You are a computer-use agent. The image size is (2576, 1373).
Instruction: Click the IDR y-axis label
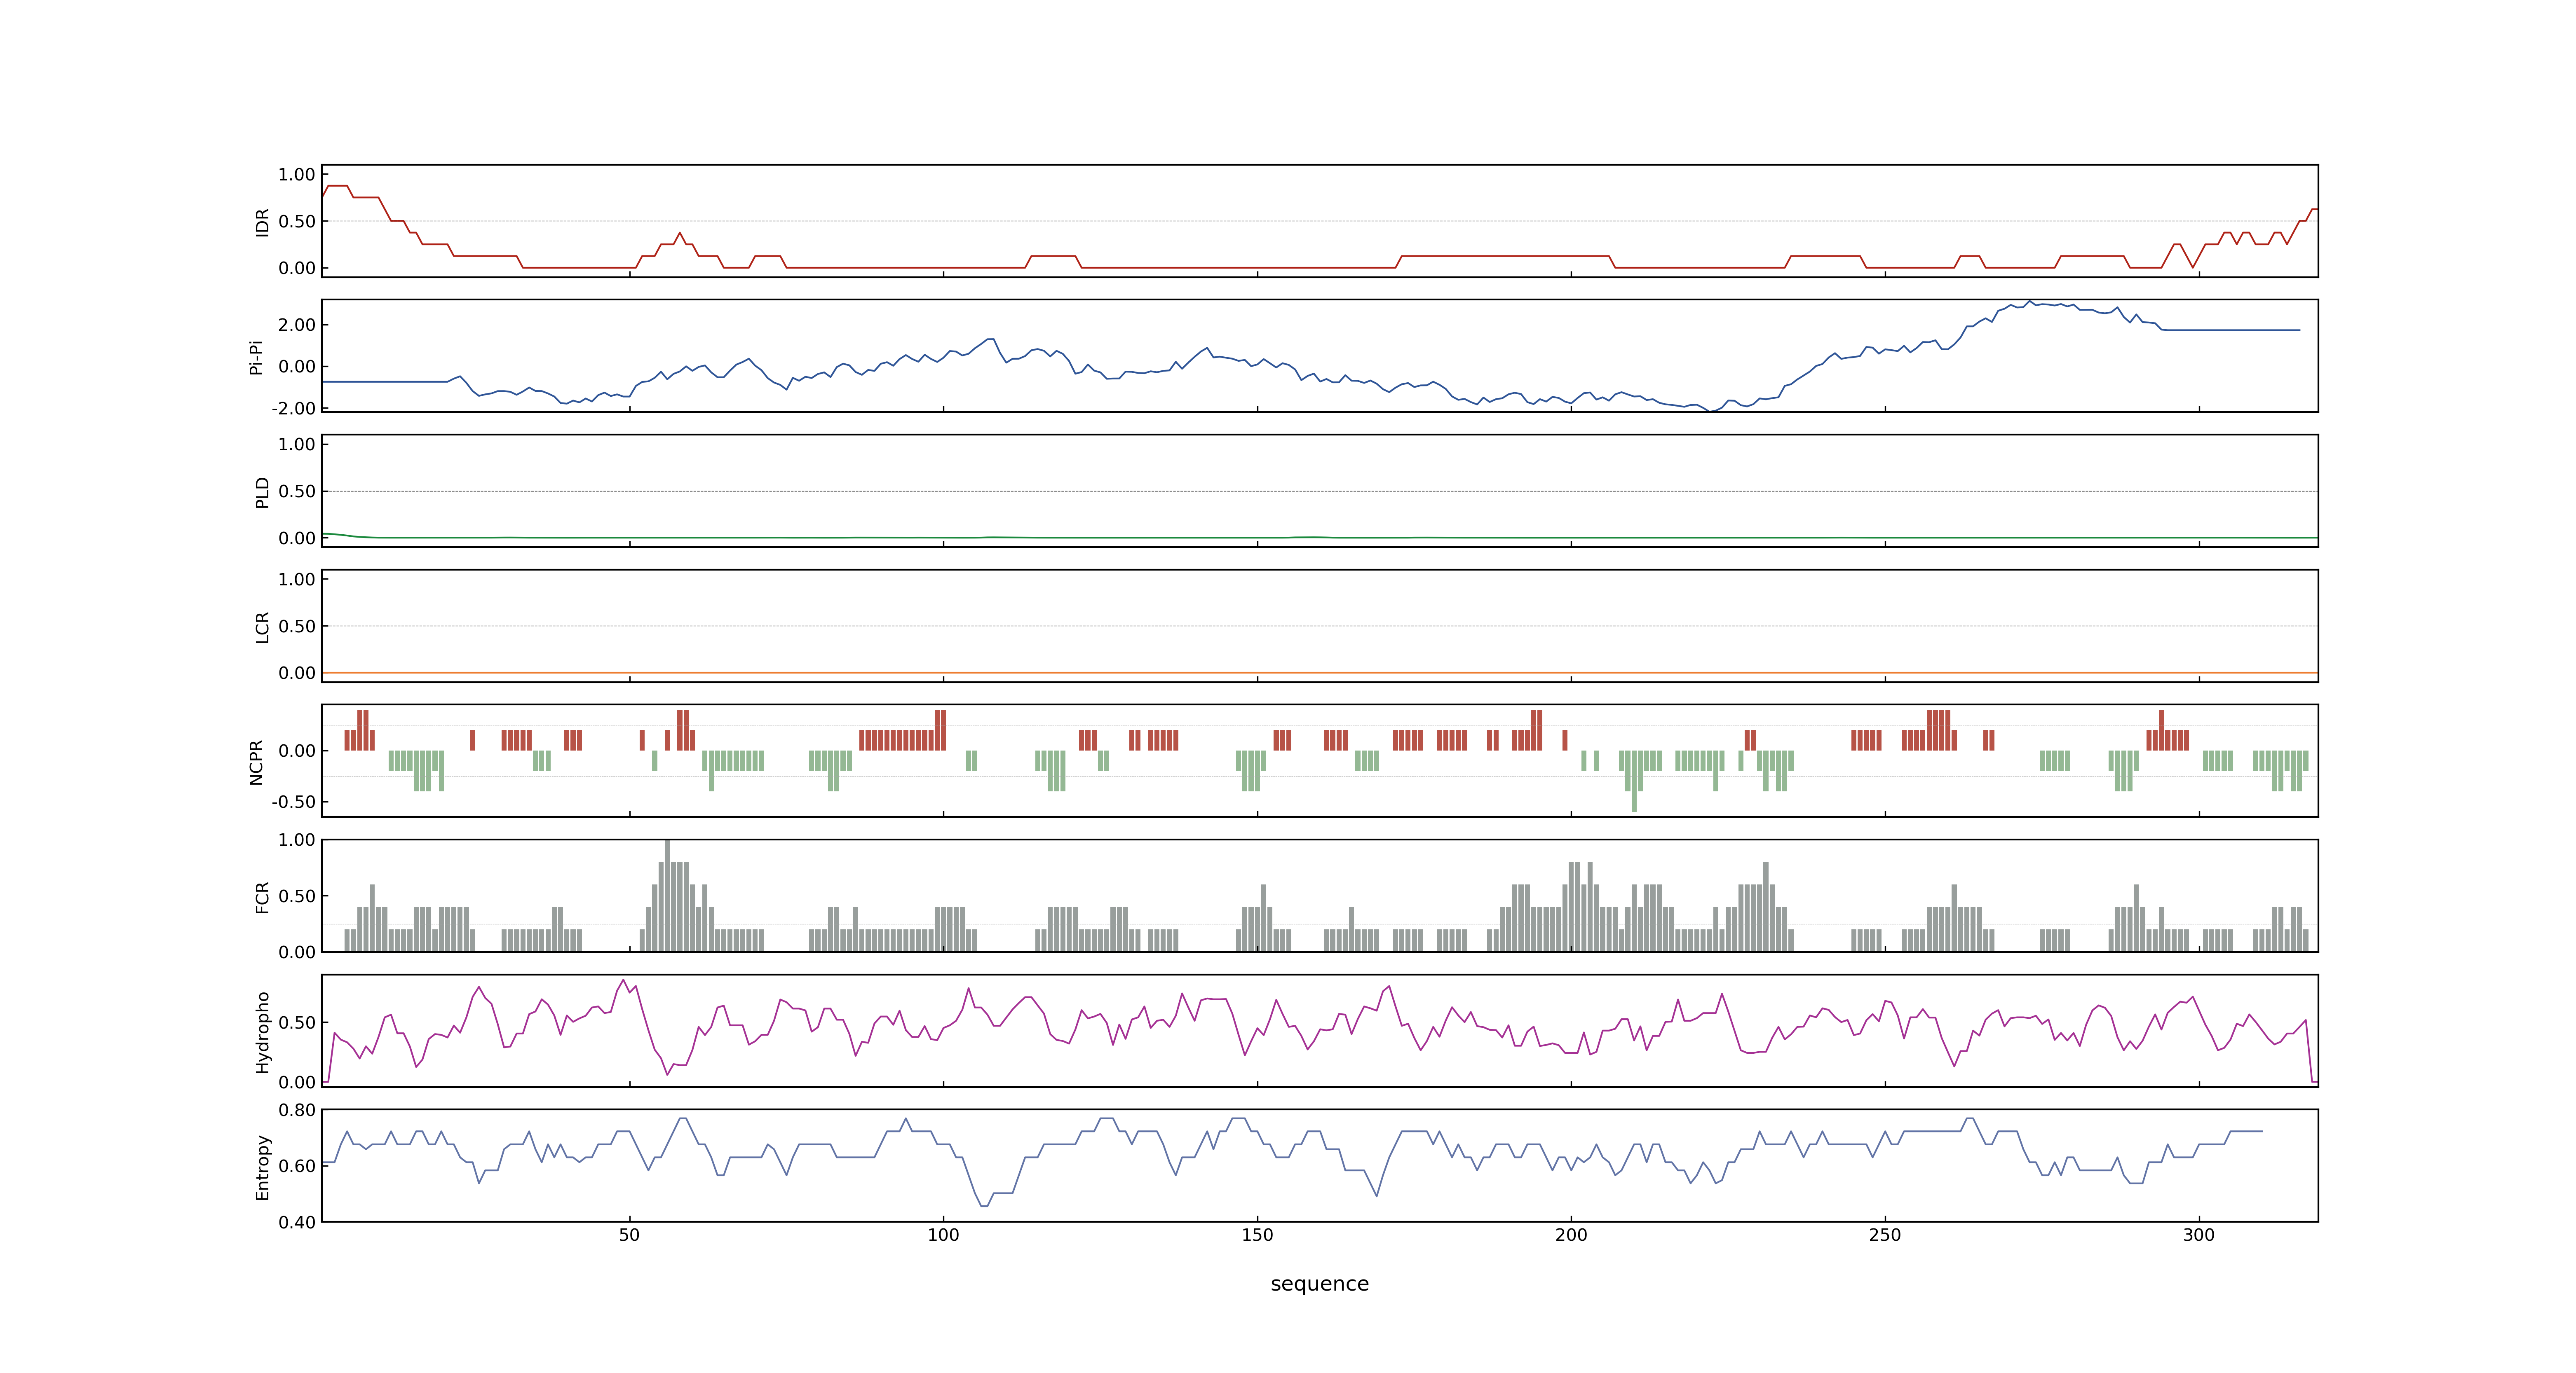point(262,222)
